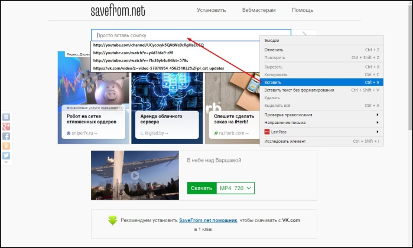The width and height of the screenshot is (413, 248).
Task: Click the green Скачать button
Action: click(201, 188)
